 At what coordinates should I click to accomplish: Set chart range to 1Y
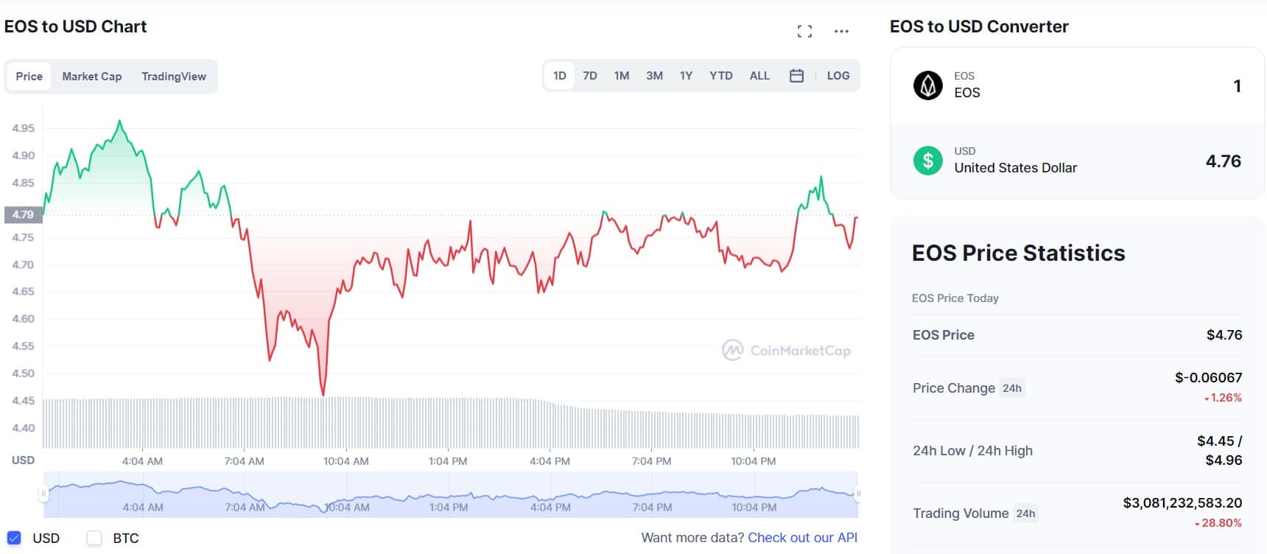point(686,75)
